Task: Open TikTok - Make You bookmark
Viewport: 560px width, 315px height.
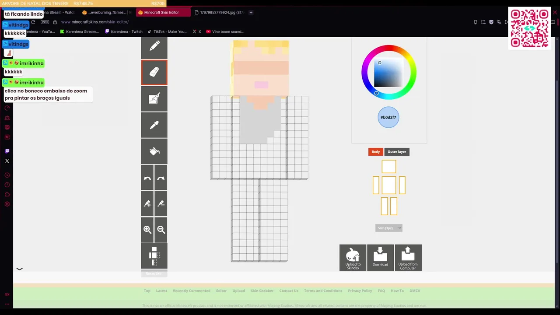Action: pos(168,31)
